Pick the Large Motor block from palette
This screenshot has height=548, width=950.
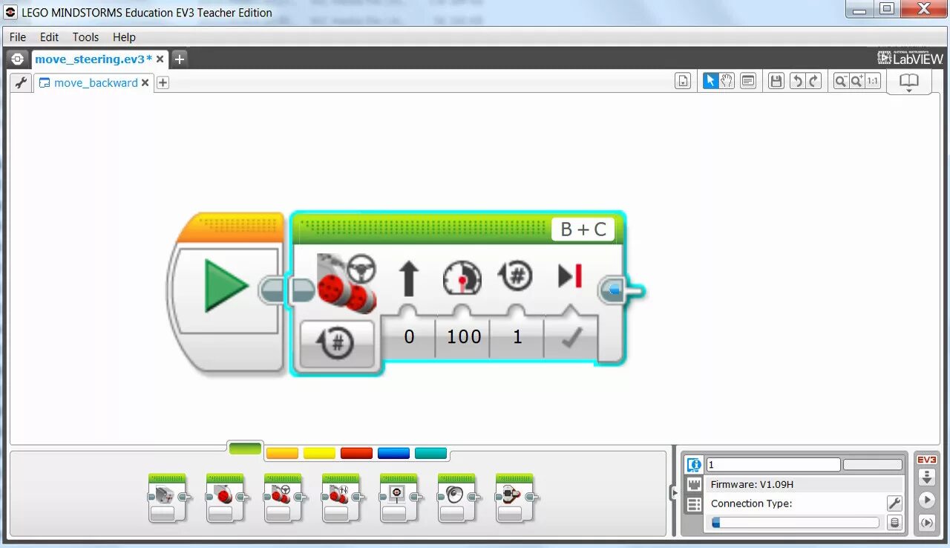tap(226, 498)
